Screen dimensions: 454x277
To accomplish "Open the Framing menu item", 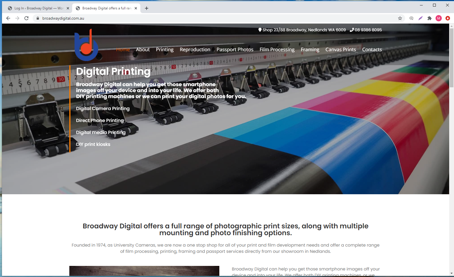I will pos(310,49).
